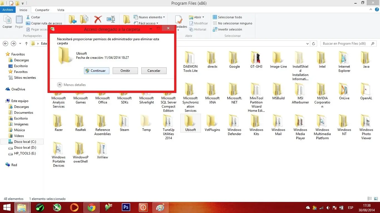This screenshot has height=213, width=380.
Task: Click the forward navigation arrow
Action: pos(13,44)
